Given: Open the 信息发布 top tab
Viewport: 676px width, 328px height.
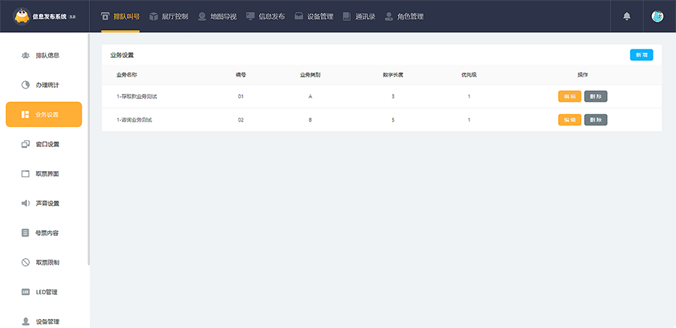Looking at the screenshot, I should [x=266, y=17].
